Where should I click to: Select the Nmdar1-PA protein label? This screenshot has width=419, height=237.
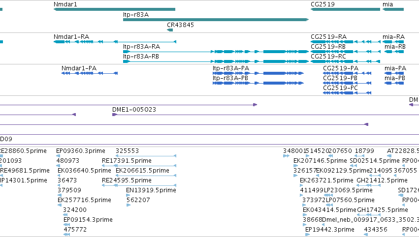pos(79,68)
